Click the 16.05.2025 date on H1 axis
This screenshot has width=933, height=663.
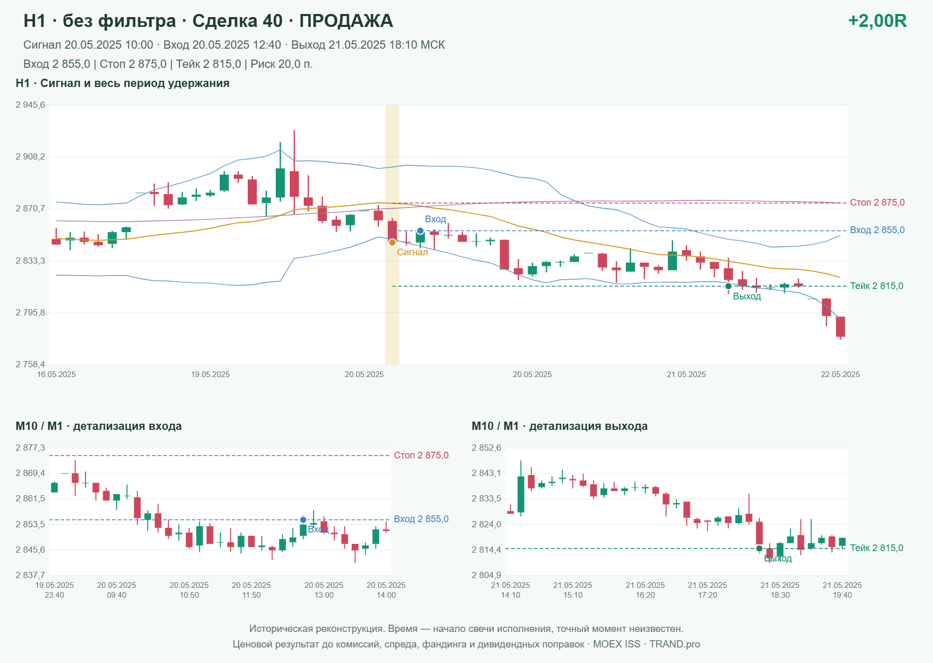tap(56, 374)
